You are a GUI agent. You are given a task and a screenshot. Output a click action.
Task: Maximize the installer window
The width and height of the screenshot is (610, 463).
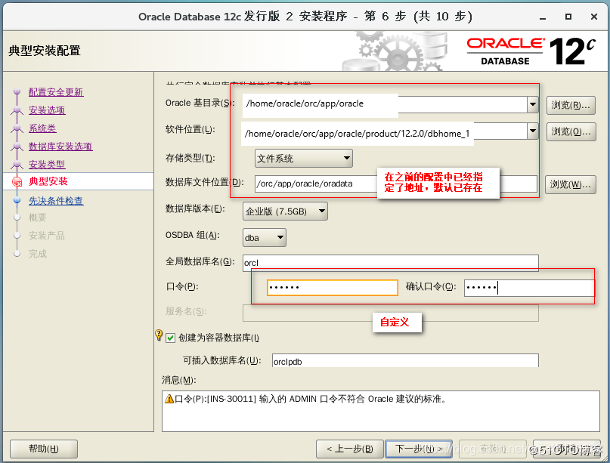click(568, 17)
